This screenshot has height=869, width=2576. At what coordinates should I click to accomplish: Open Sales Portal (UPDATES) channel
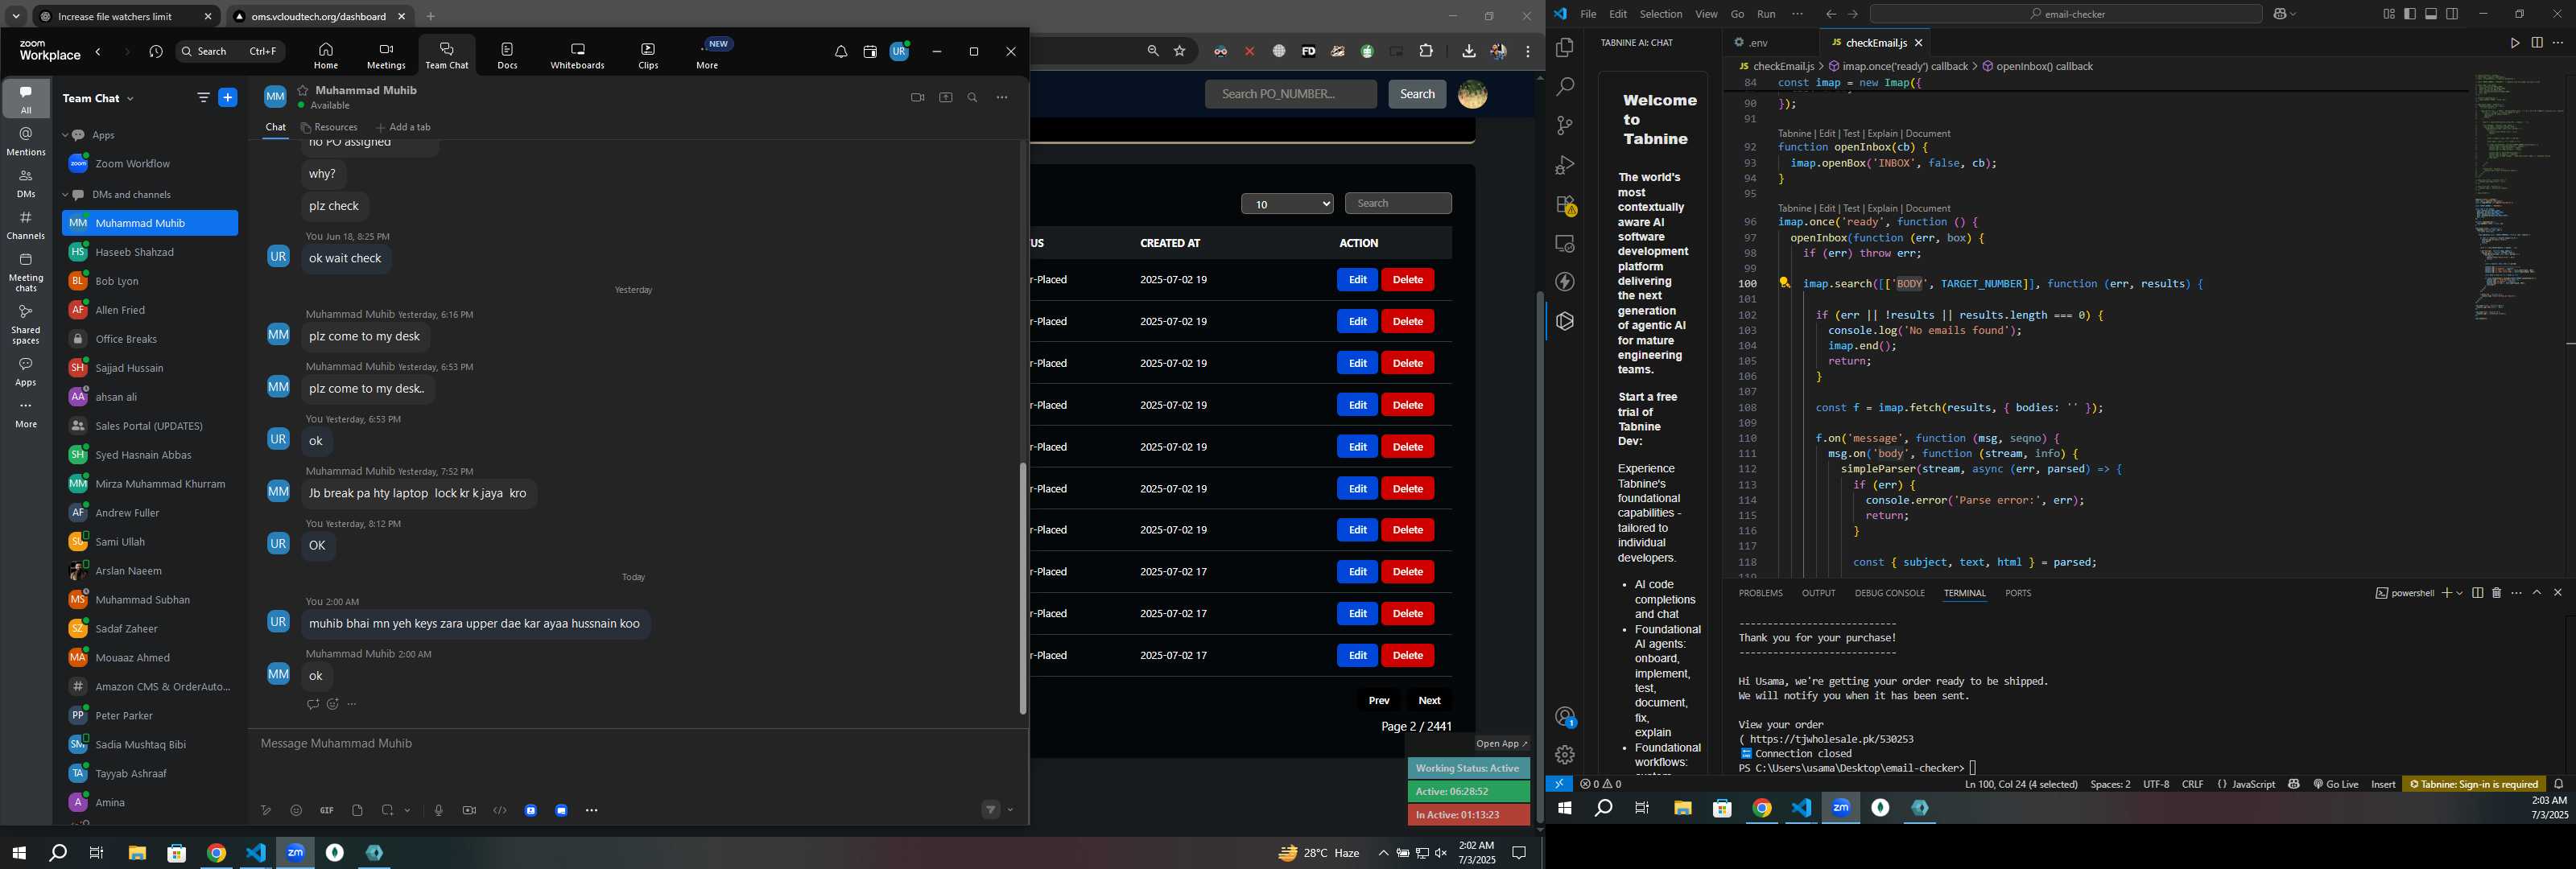(150, 426)
